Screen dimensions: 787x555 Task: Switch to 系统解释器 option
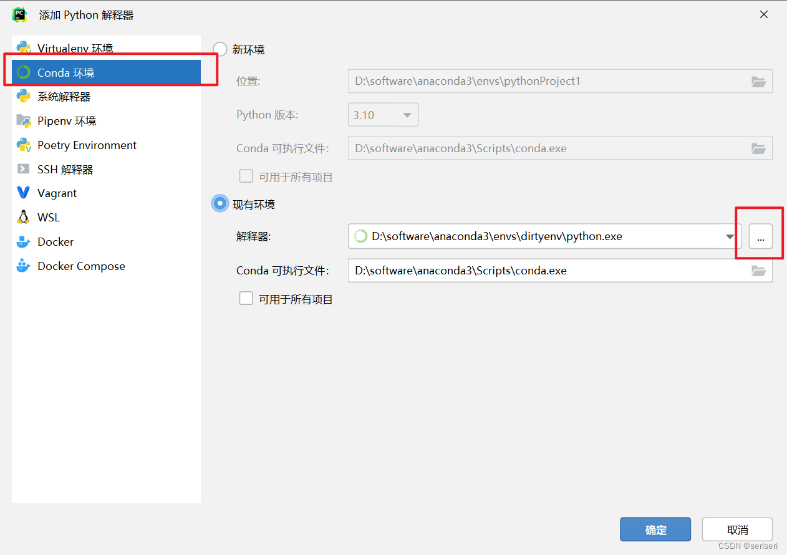click(x=106, y=97)
